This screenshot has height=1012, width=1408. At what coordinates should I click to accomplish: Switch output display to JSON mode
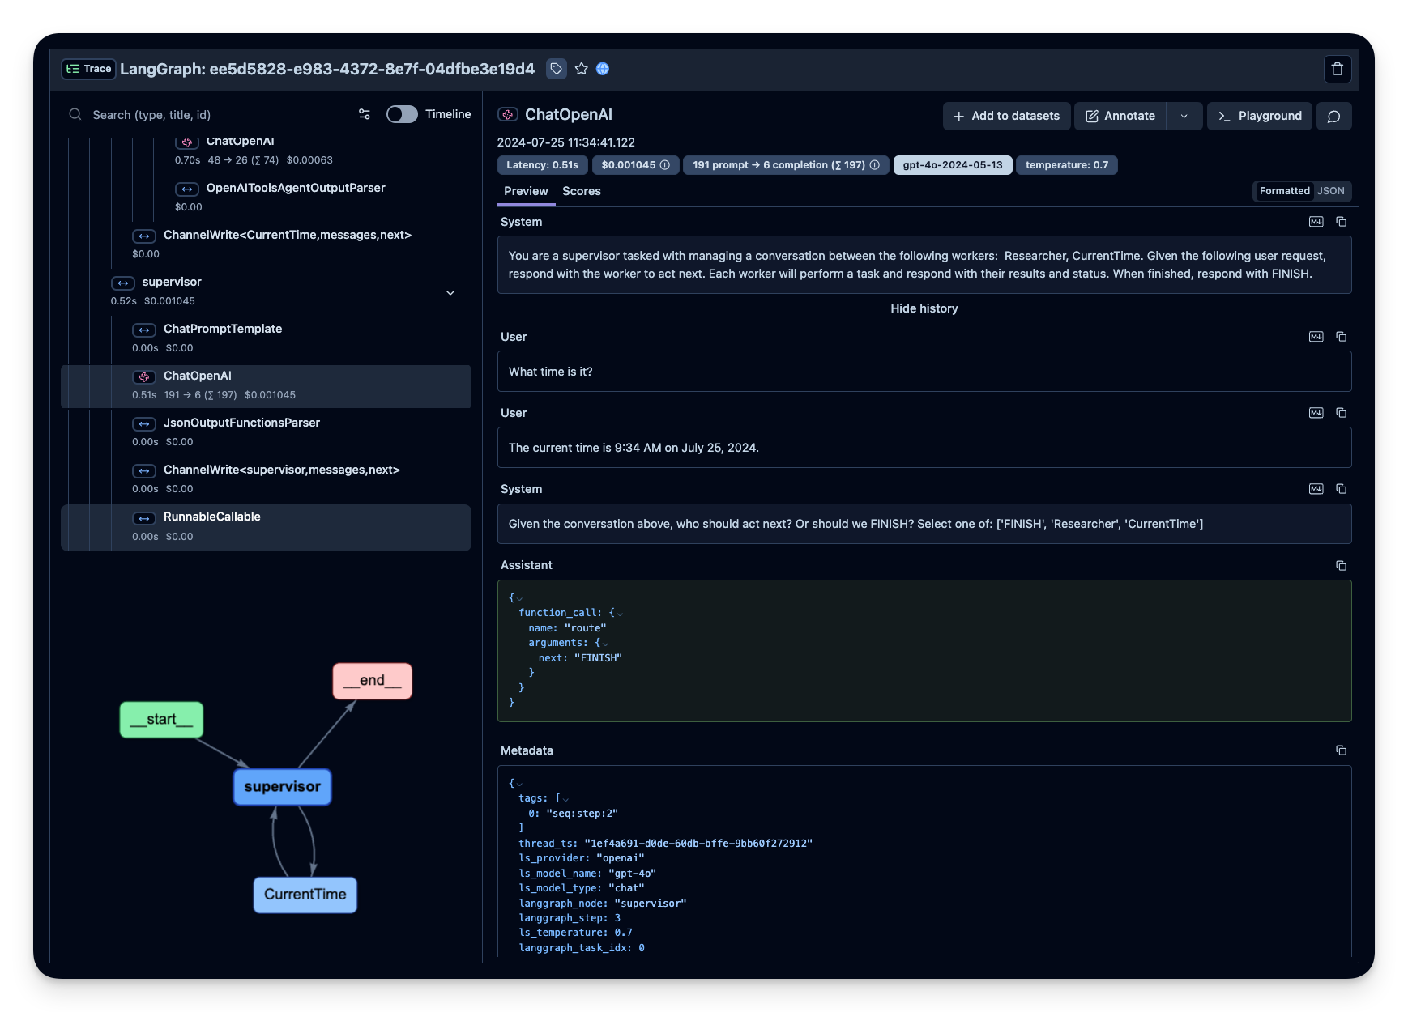1331,191
